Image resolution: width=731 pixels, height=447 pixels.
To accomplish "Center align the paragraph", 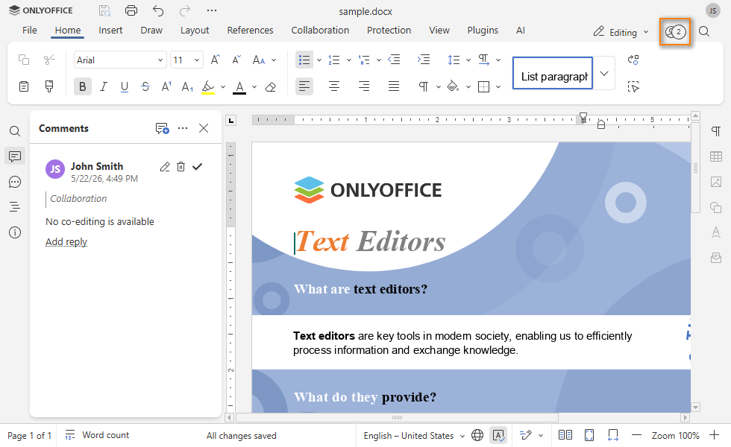I will (334, 86).
